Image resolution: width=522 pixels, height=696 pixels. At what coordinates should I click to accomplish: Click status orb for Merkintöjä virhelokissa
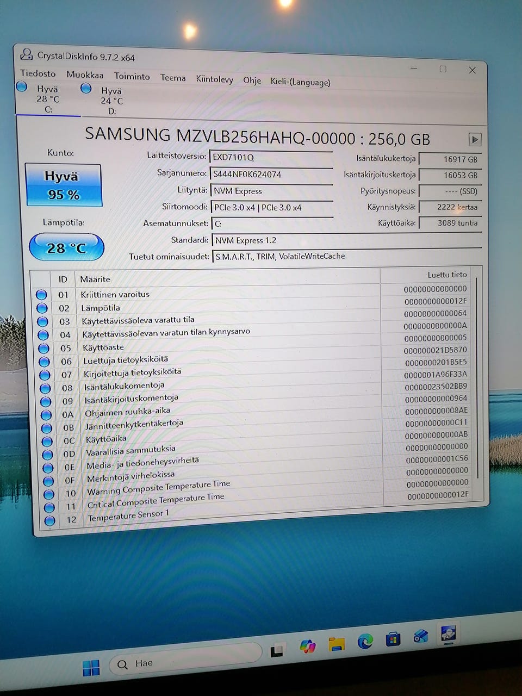coord(48,481)
